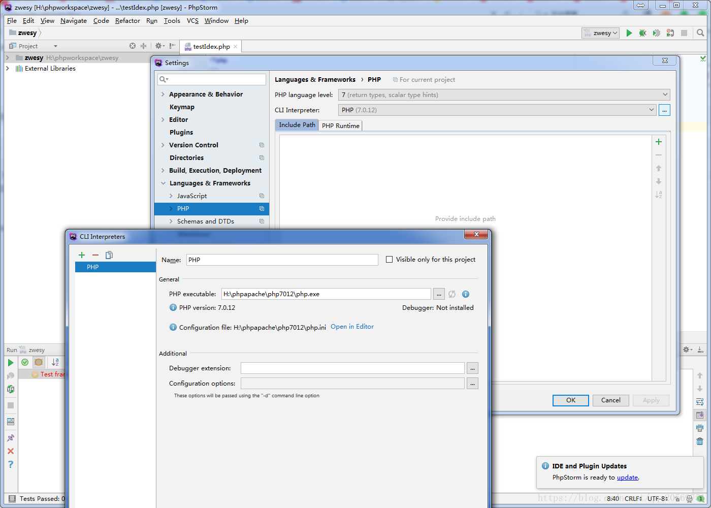Open the File menu
The width and height of the screenshot is (711, 508).
coord(12,21)
